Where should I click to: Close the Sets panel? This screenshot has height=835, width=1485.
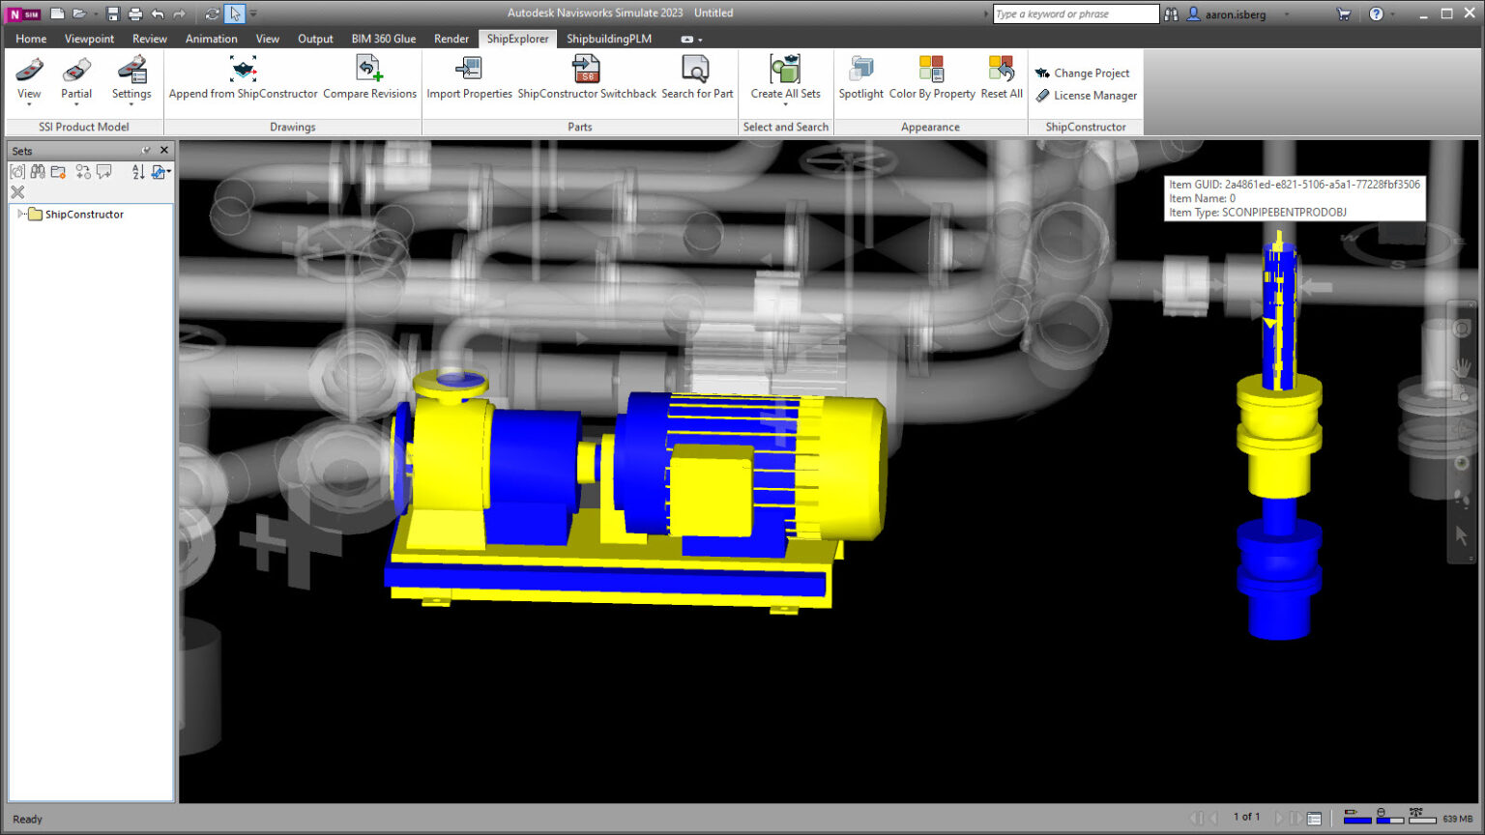(x=164, y=150)
